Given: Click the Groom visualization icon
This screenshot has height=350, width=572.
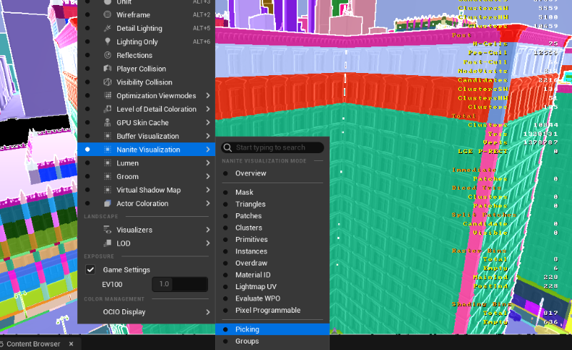Looking at the screenshot, I should point(107,176).
